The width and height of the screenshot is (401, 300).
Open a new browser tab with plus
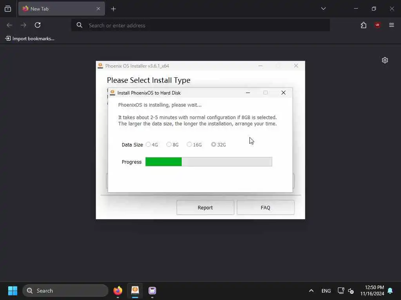pyautogui.click(x=113, y=9)
